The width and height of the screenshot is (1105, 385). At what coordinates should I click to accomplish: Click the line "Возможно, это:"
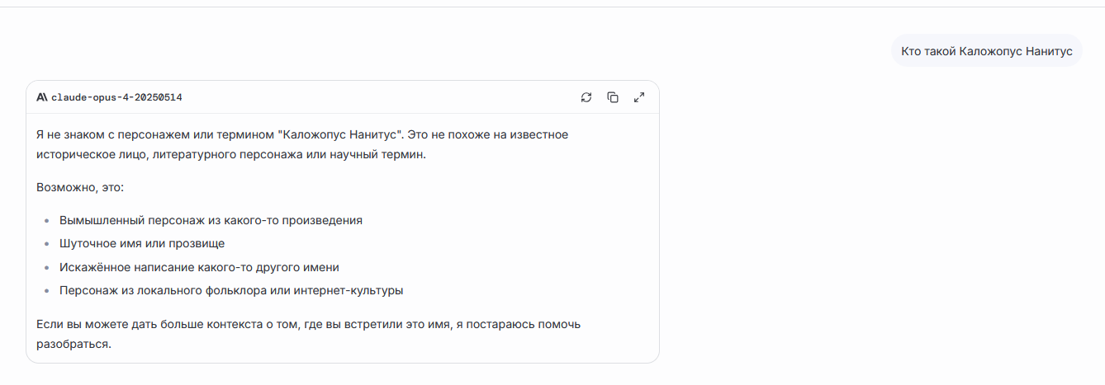point(79,187)
